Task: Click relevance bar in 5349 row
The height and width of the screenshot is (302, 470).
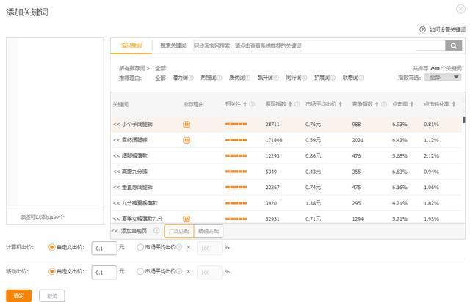Action: click(x=236, y=172)
